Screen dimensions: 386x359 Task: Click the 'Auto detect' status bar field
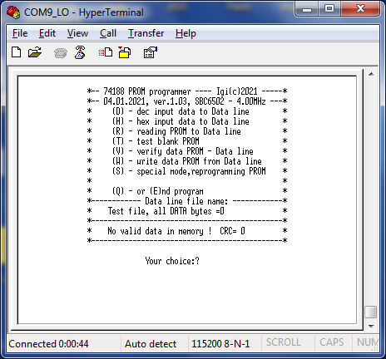click(151, 344)
